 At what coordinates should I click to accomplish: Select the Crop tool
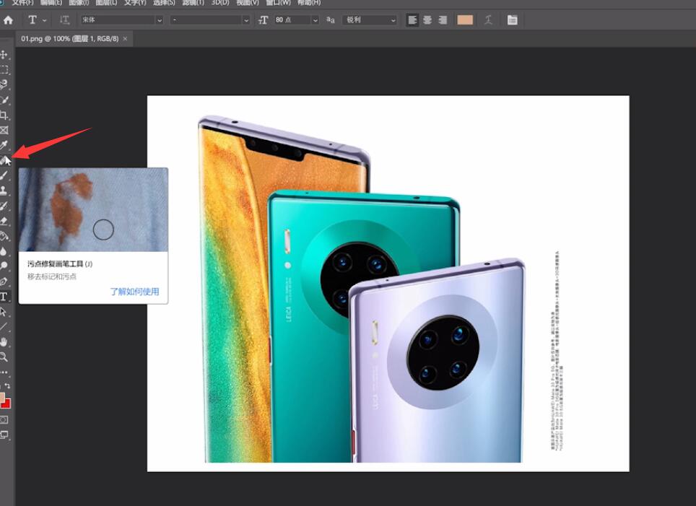click(x=4, y=115)
